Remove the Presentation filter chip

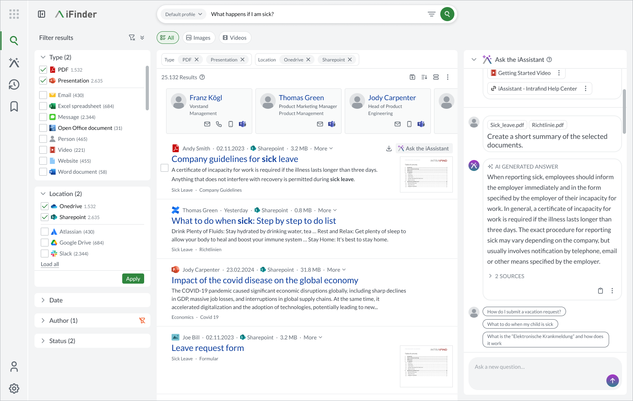coord(242,59)
